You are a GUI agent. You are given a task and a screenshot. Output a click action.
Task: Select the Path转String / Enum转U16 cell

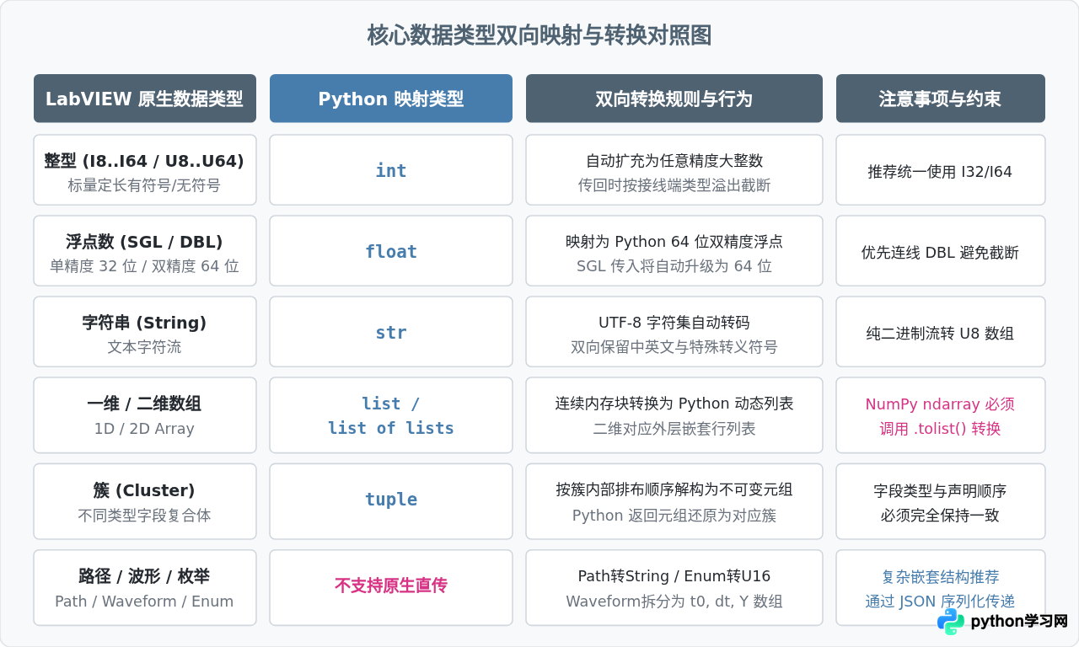tap(674, 588)
